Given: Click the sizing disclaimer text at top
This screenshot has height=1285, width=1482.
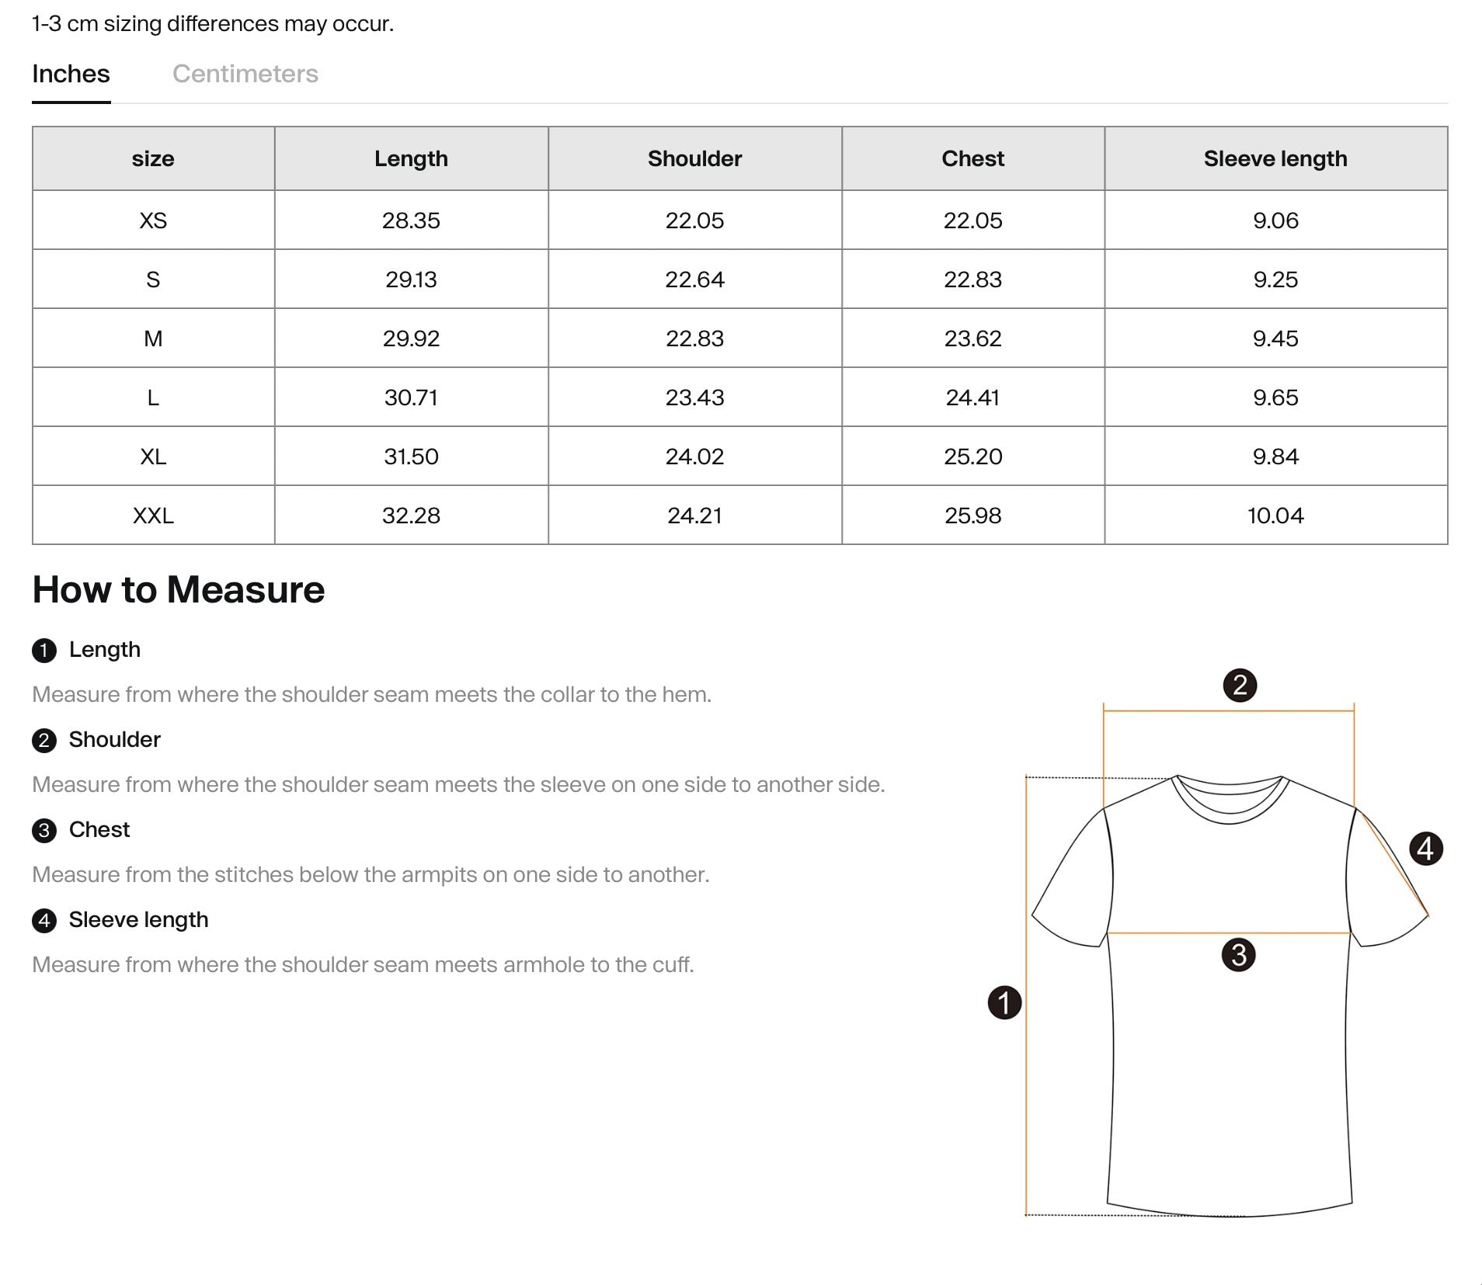Looking at the screenshot, I should tap(213, 23).
